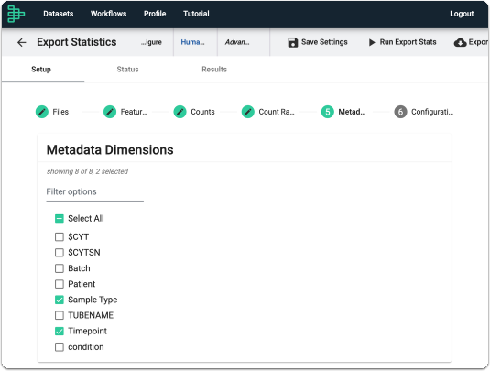This screenshot has height=371, width=490.
Task: Click the Count Ra.. step label
Action: pos(277,112)
